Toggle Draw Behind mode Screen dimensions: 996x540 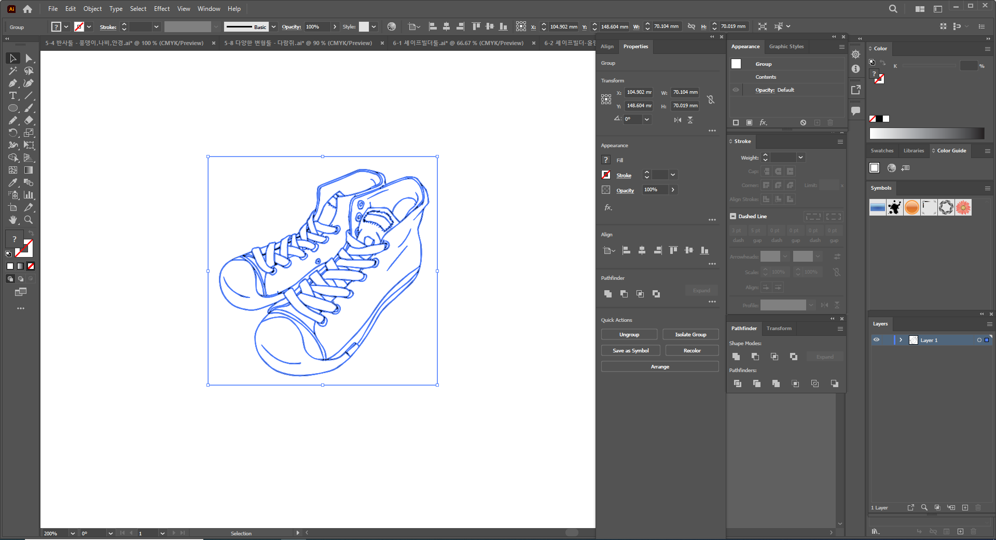click(21, 279)
